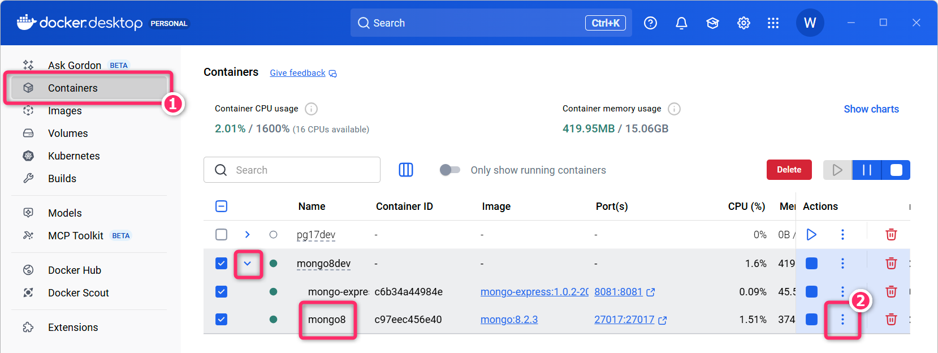
Task: Open the 8081:8081 port link
Action: 618,292
